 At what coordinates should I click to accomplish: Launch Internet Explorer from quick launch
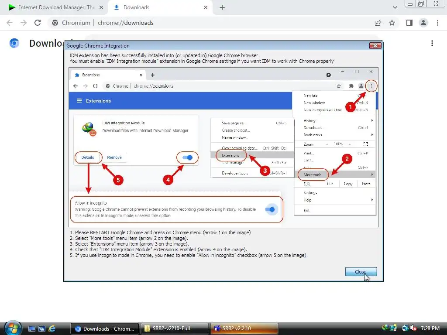[x=52, y=329]
